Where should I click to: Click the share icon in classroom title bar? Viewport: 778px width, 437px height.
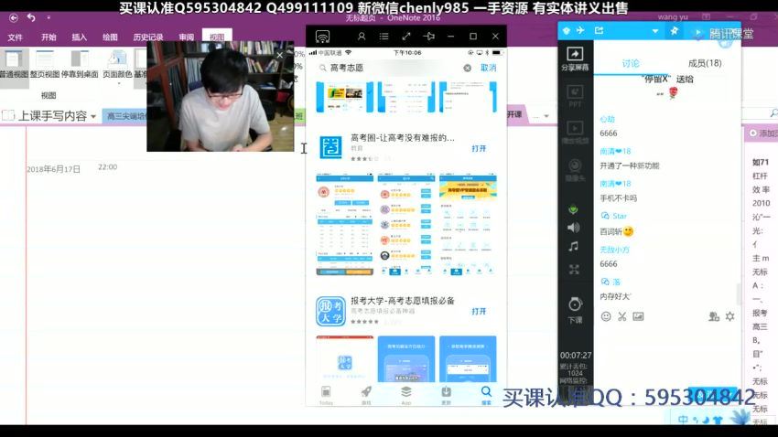pyautogui.click(x=599, y=31)
